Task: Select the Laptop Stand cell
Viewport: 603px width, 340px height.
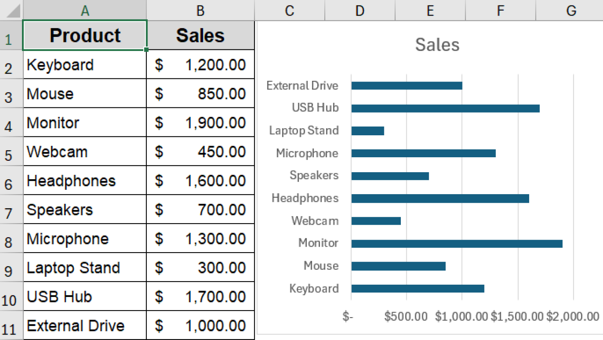Action: [85, 267]
